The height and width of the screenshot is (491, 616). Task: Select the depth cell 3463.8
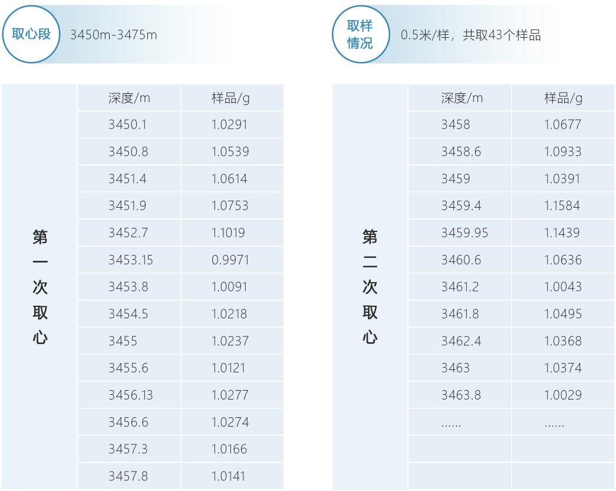(460, 395)
